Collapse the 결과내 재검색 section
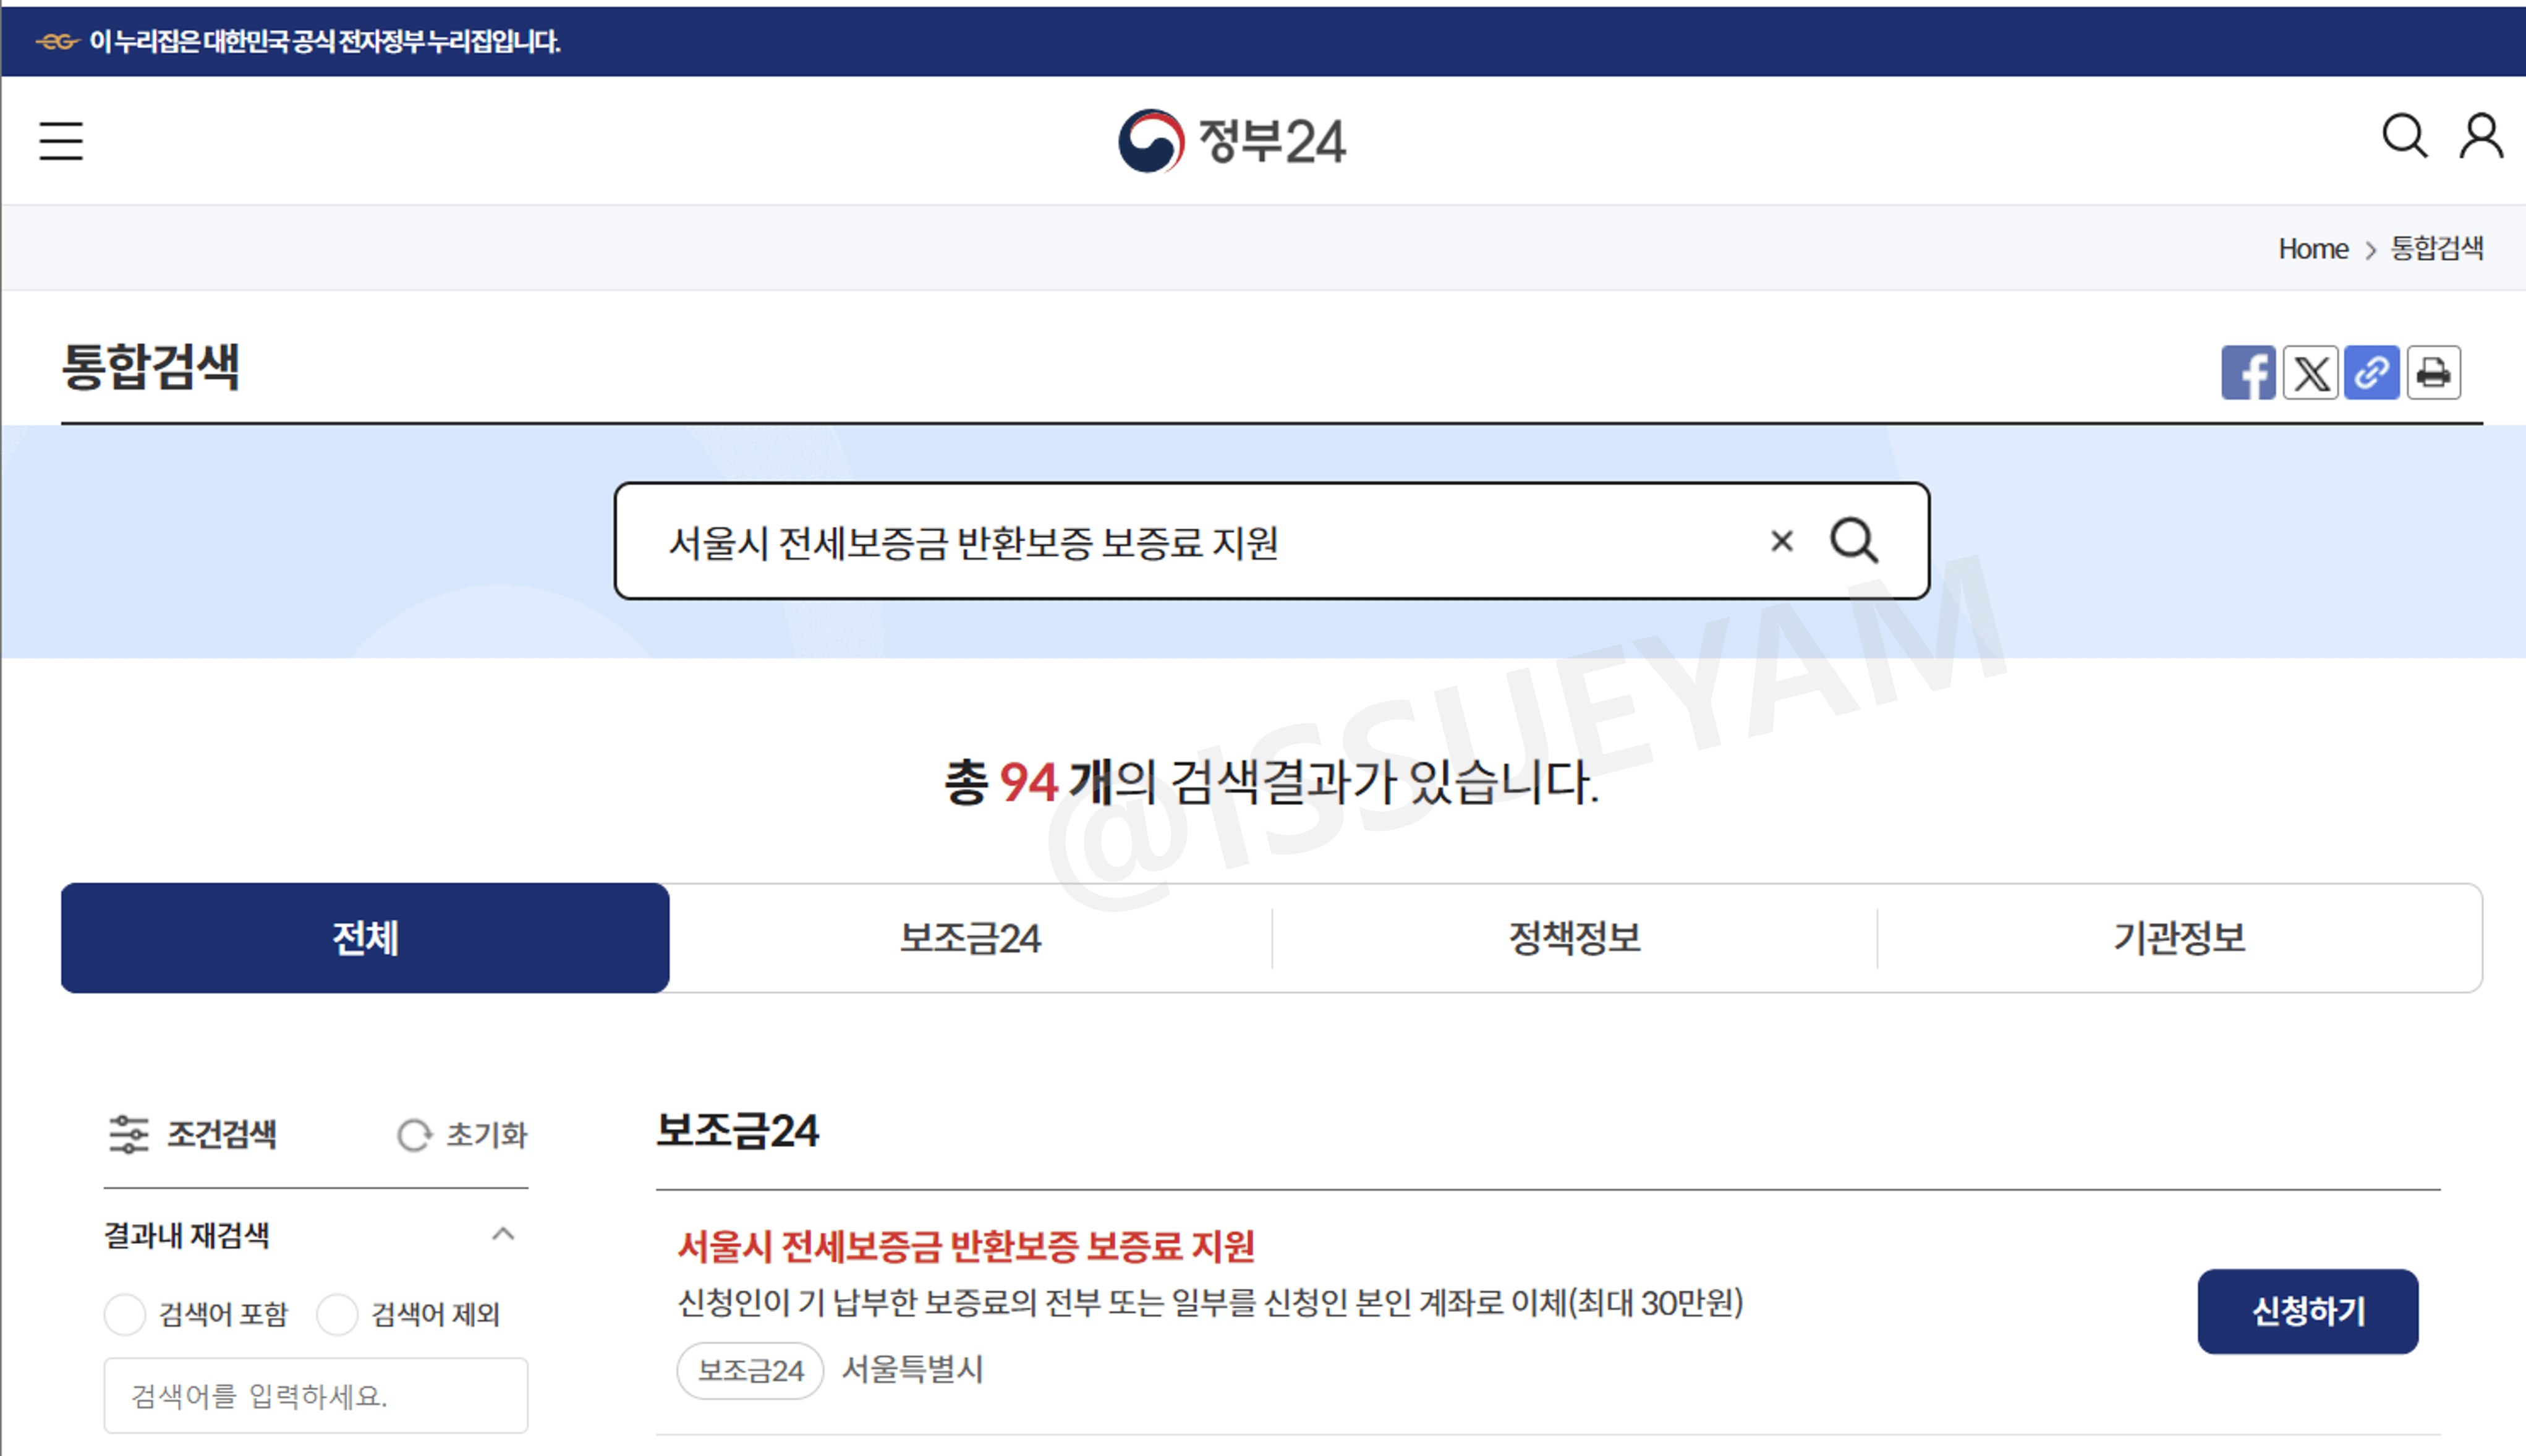The width and height of the screenshot is (2526, 1456). 503,1234
